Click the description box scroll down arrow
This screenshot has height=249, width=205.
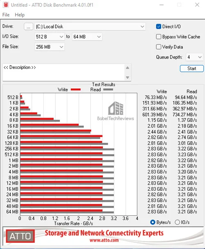128,78
